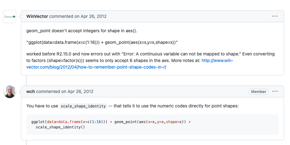Image resolution: width=290 pixels, height=145 pixels.
Task: Click the ggplot command quoted in WinVector's comment
Action: pos(102,42)
